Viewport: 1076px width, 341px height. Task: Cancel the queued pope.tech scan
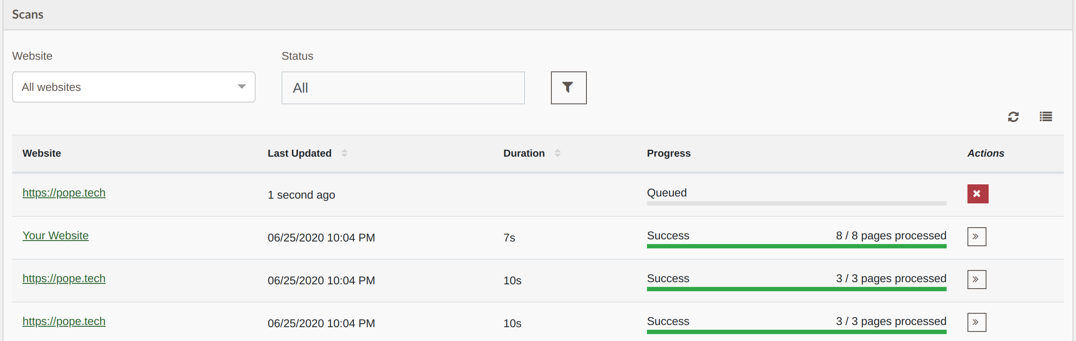(x=978, y=194)
